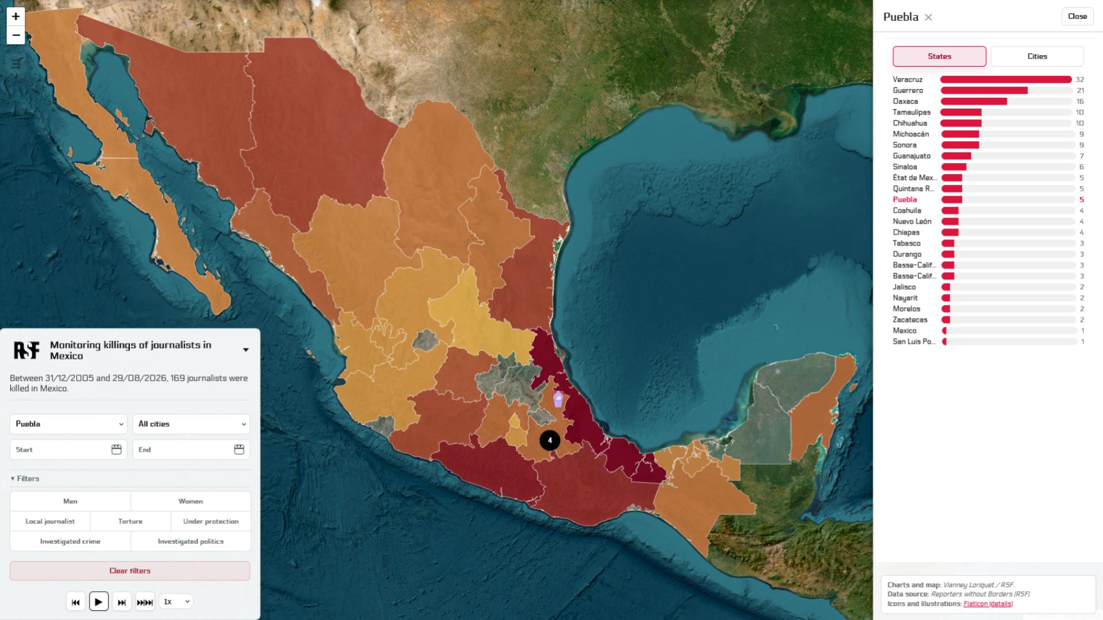Toggle the Men filter
Screen dimensions: 1103x620
pos(70,501)
